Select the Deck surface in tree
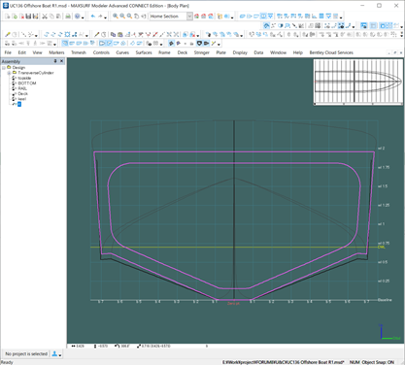405x365 pixels. [x=22, y=93]
